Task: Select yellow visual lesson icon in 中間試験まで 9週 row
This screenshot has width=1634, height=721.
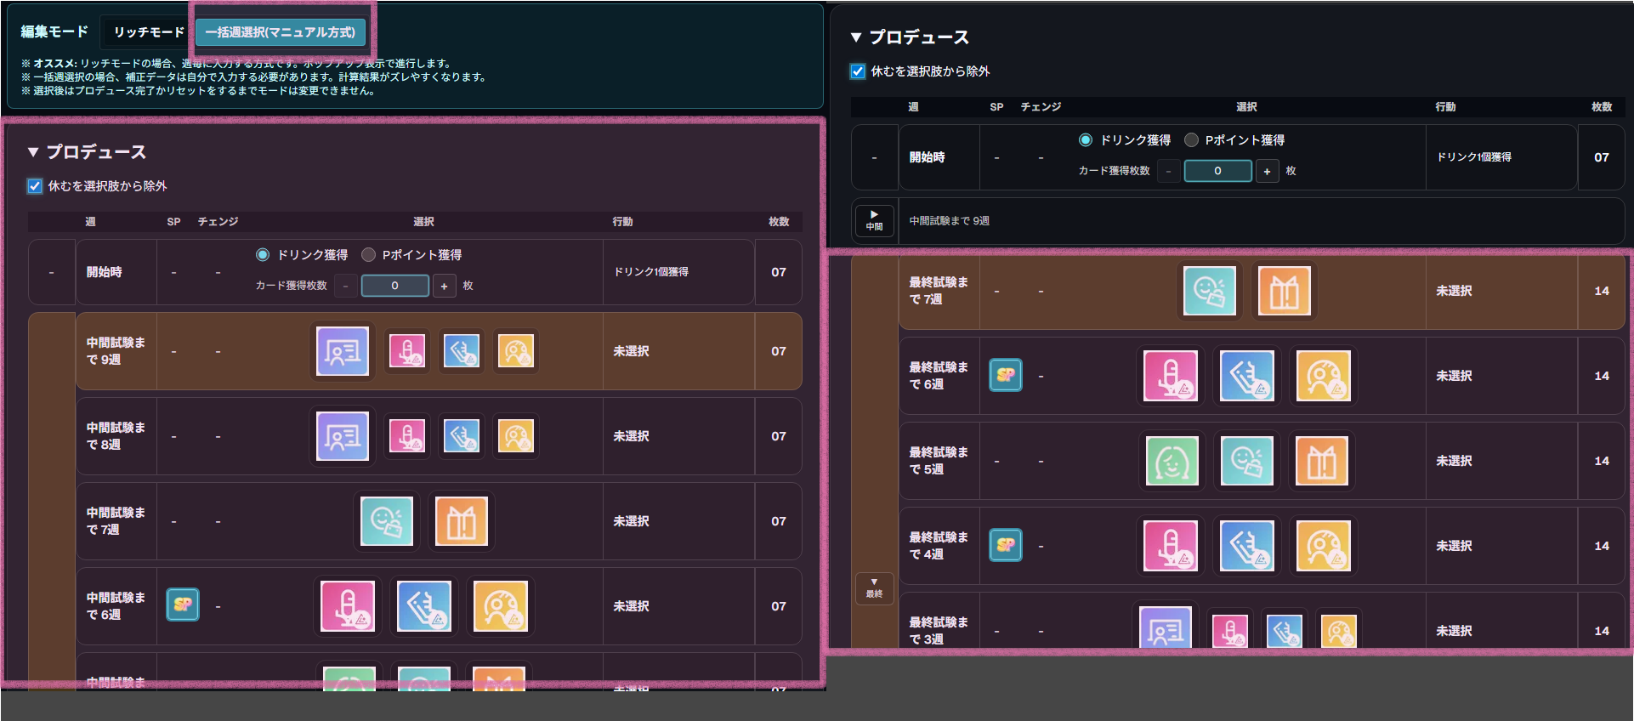Action: [516, 350]
